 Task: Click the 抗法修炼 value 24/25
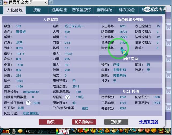pos(124,43)
